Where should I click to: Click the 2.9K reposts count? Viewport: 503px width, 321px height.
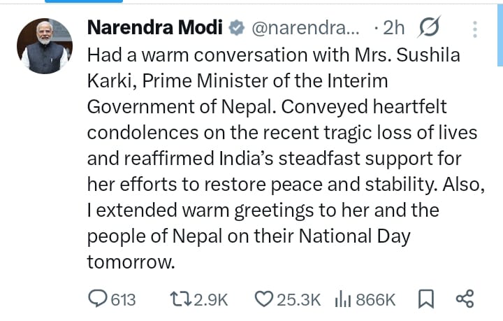coord(211,300)
